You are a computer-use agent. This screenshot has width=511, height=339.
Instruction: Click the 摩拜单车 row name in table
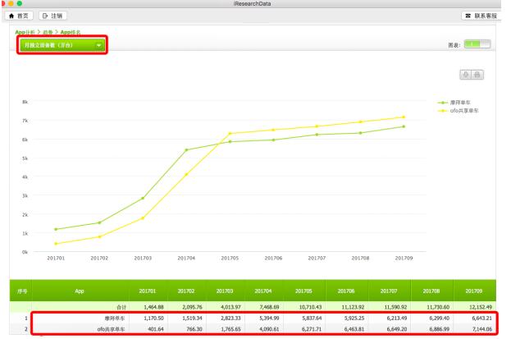coord(114,318)
